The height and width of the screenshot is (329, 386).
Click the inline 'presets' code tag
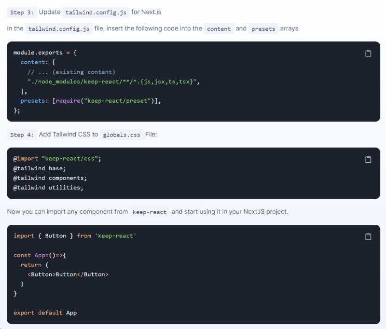[263, 29]
